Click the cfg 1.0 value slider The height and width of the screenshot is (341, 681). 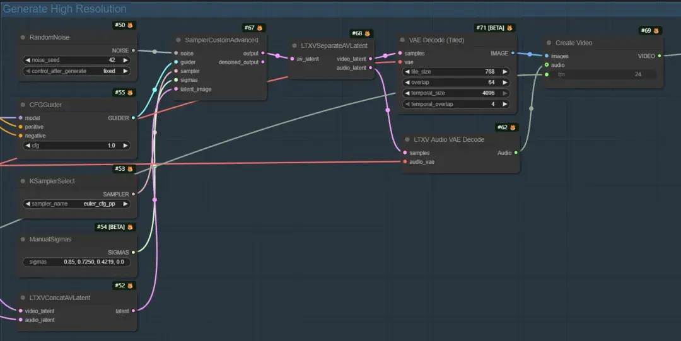(76, 146)
